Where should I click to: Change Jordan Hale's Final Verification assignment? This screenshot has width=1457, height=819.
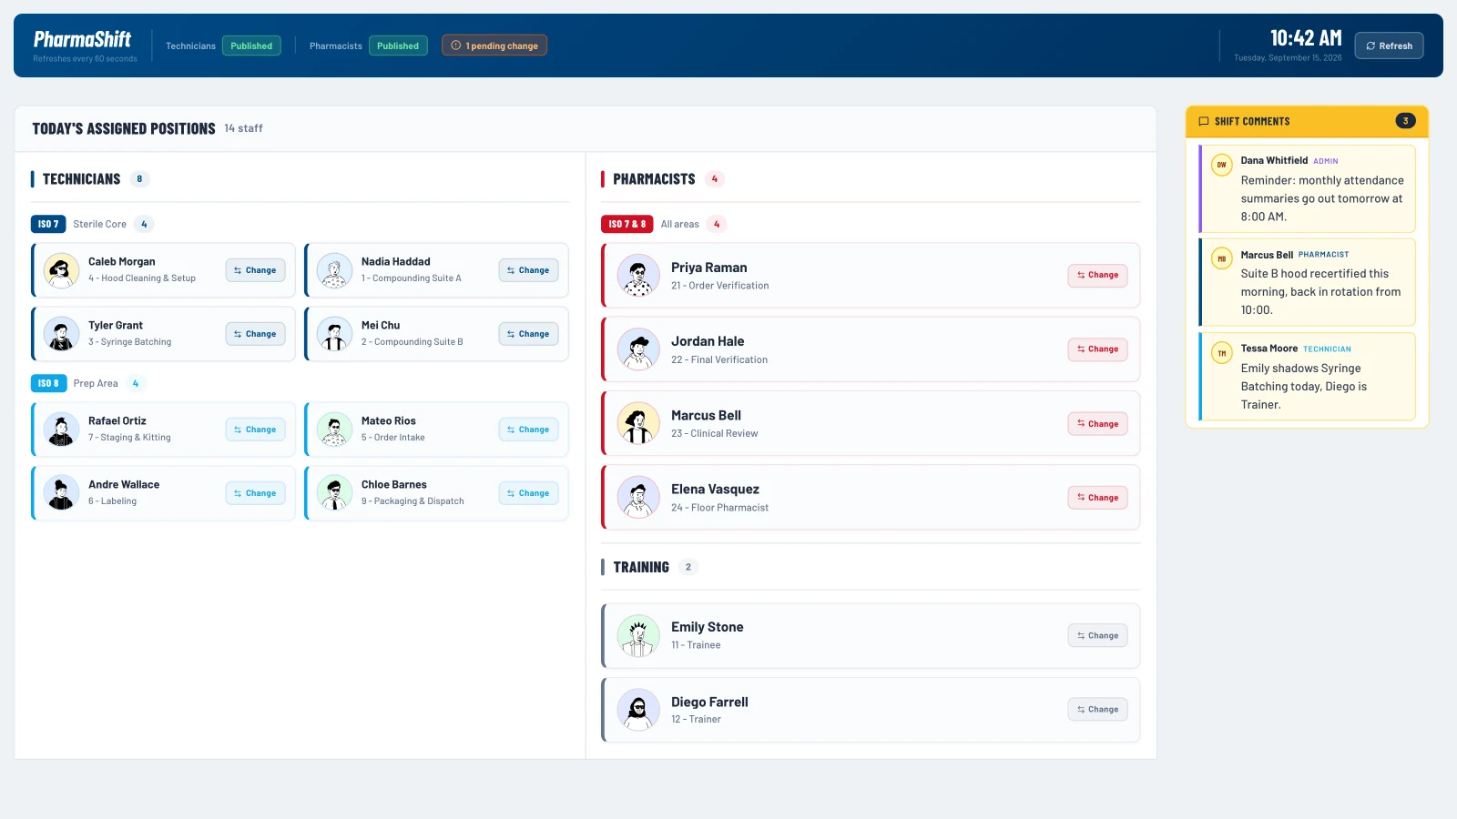click(x=1097, y=349)
